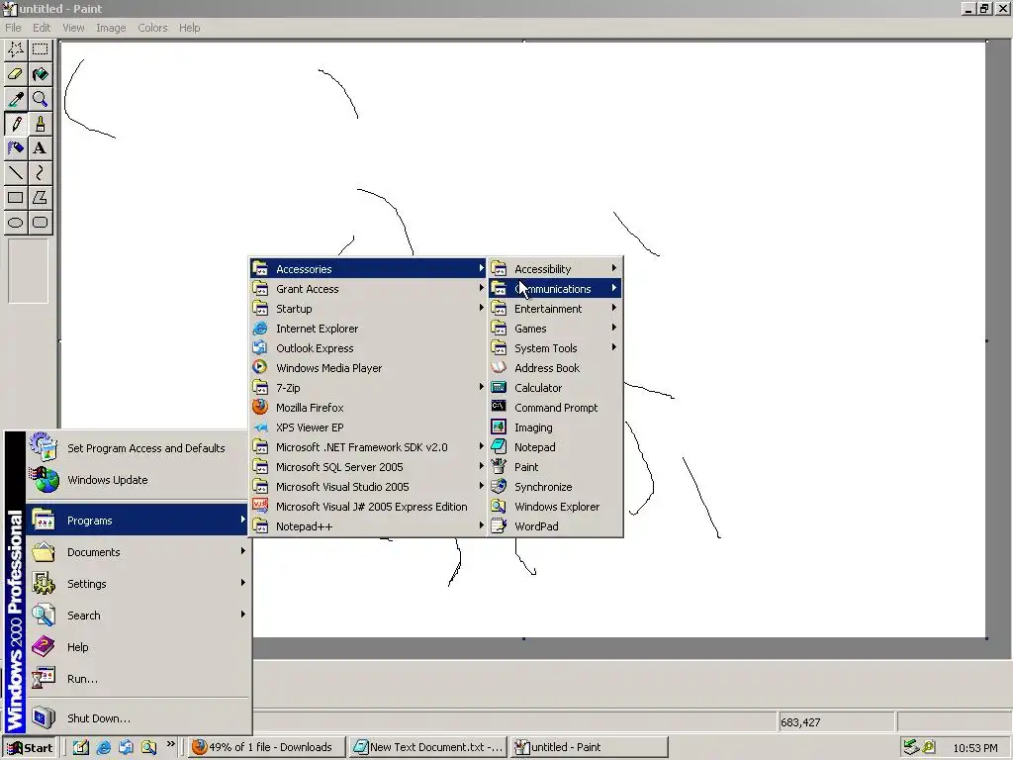Open Windows Update from Start menu

pyautogui.click(x=138, y=480)
